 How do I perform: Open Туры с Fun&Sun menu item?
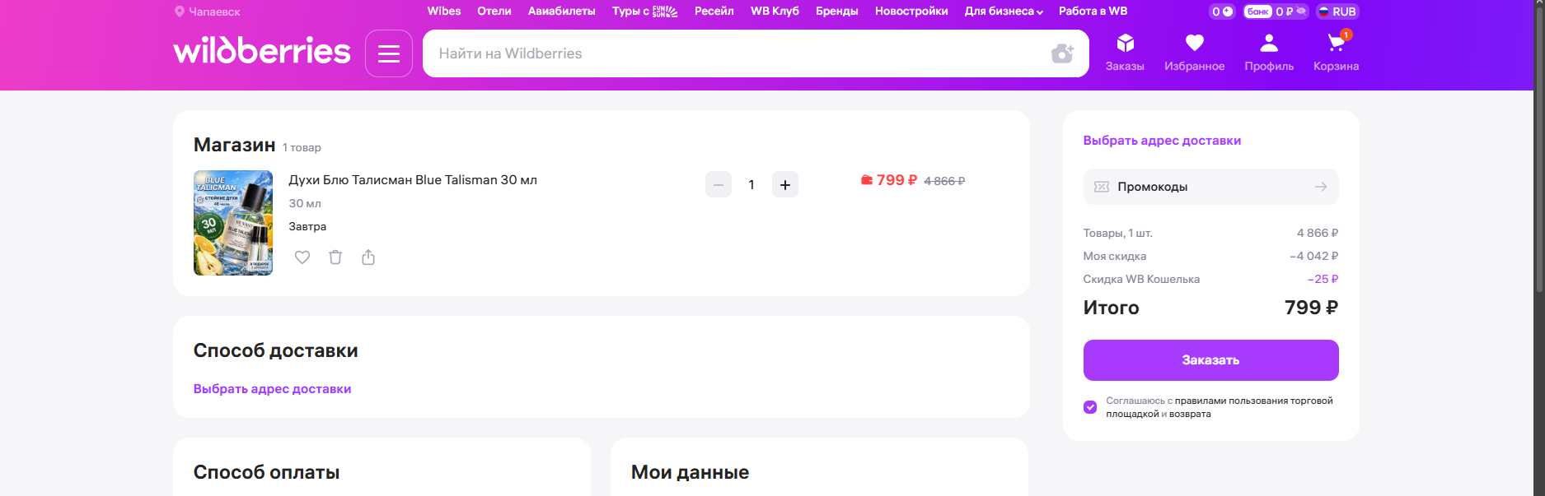(645, 12)
